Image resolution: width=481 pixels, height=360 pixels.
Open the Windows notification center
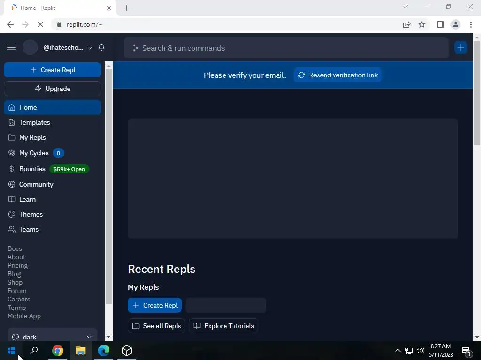[x=466, y=351]
